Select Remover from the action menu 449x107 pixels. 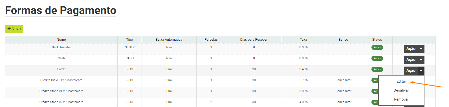[x=401, y=99]
